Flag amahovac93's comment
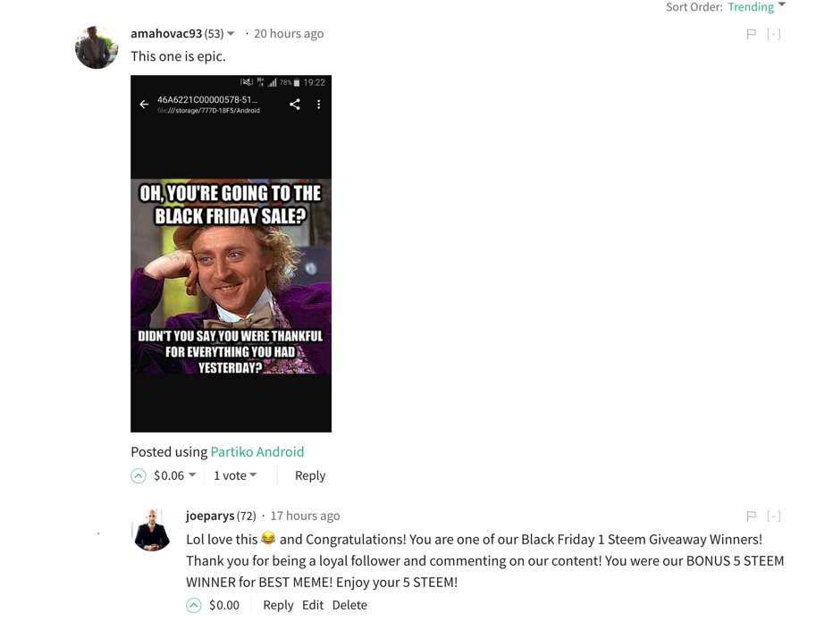The image size is (833, 630). [x=751, y=35]
